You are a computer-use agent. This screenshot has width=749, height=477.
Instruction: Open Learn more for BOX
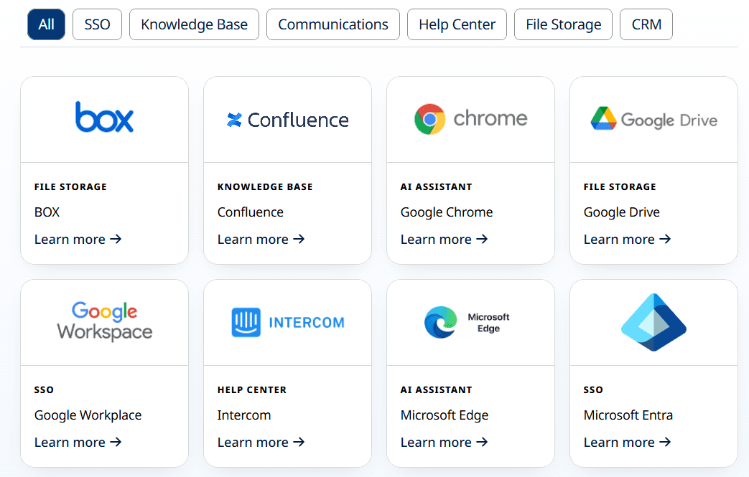pyautogui.click(x=78, y=239)
